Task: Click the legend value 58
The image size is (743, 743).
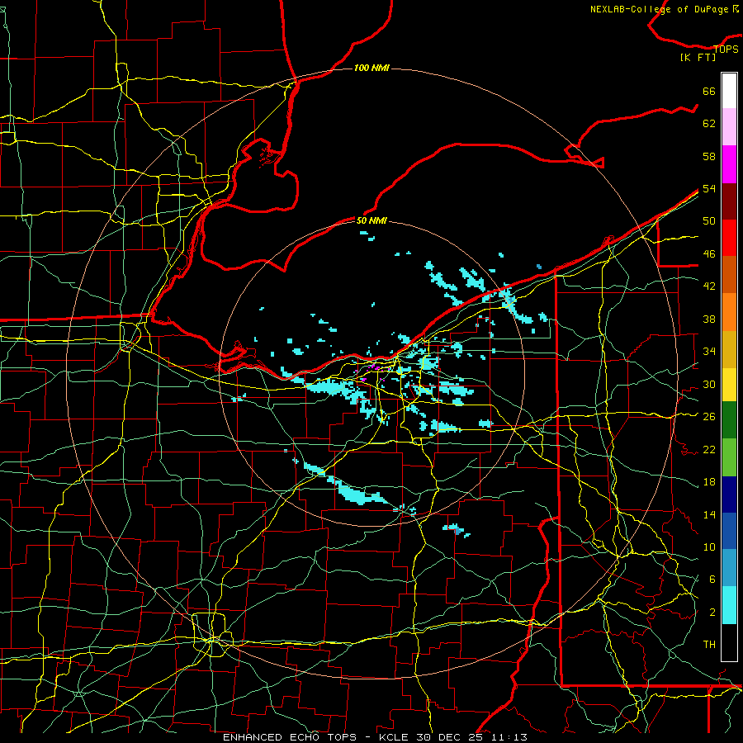Action: [x=709, y=156]
